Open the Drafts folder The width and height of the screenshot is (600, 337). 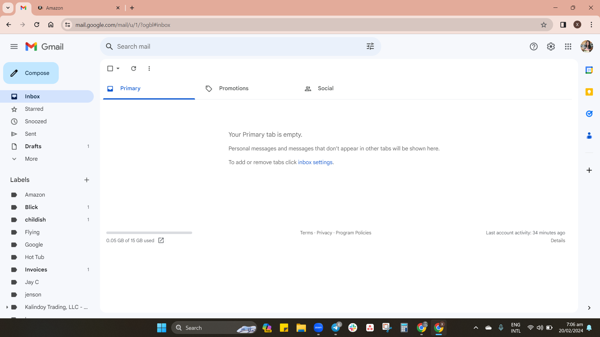coord(47,146)
